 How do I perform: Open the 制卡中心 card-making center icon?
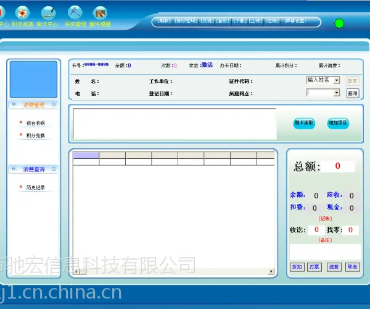(x=48, y=12)
